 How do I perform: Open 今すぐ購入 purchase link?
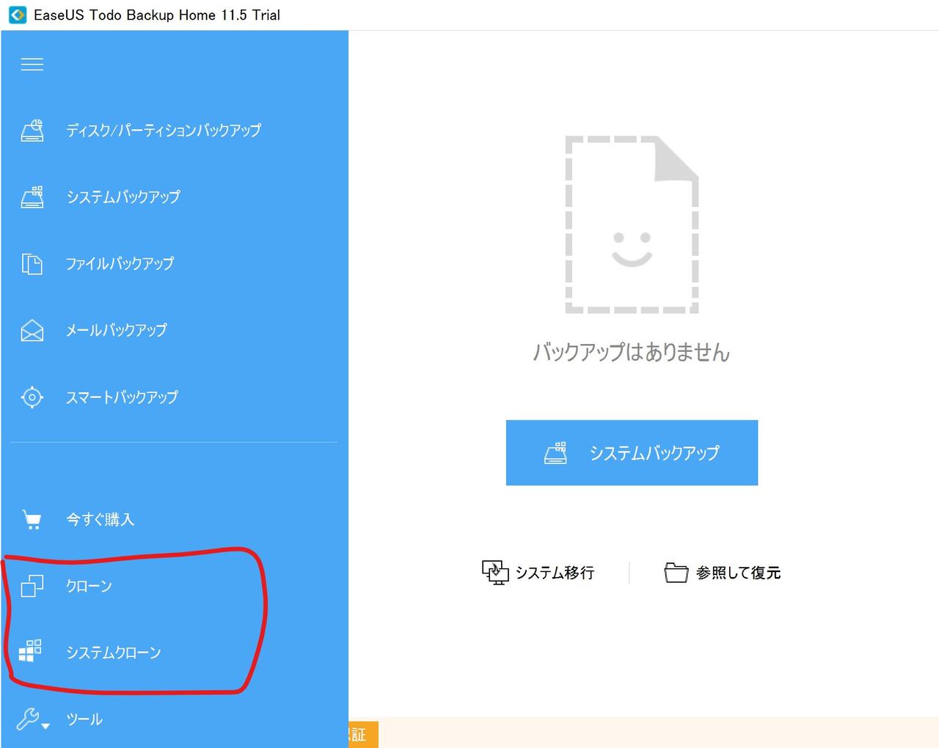[101, 520]
